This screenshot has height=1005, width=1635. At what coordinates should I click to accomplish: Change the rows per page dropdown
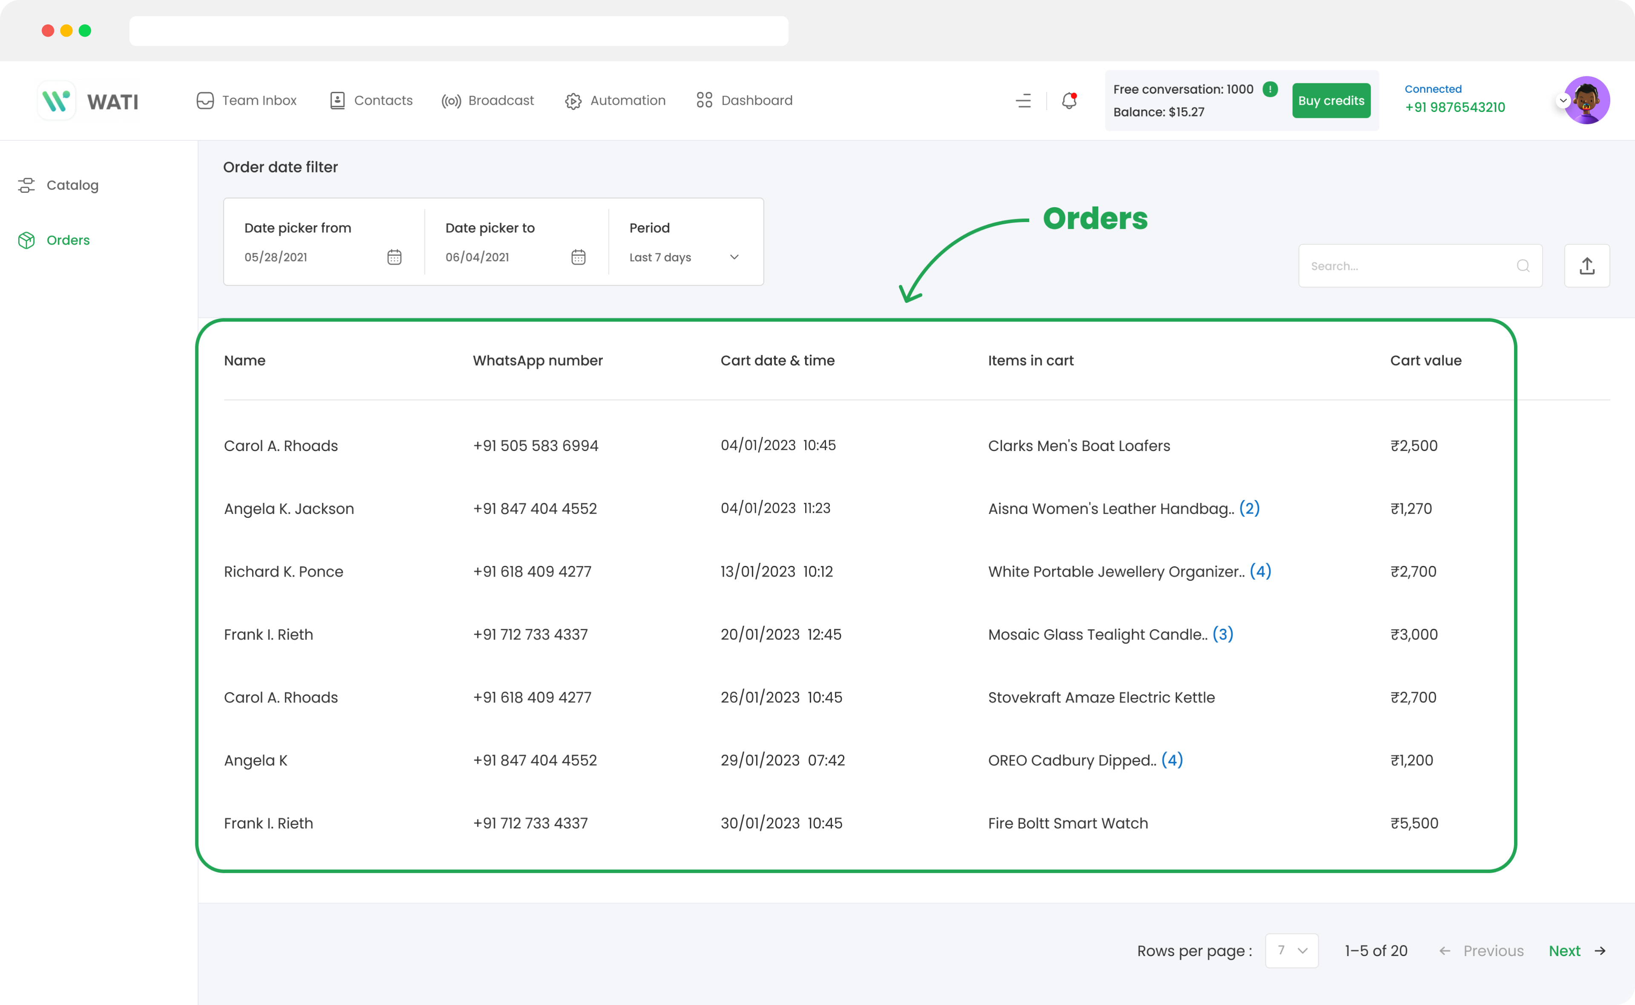1291,951
